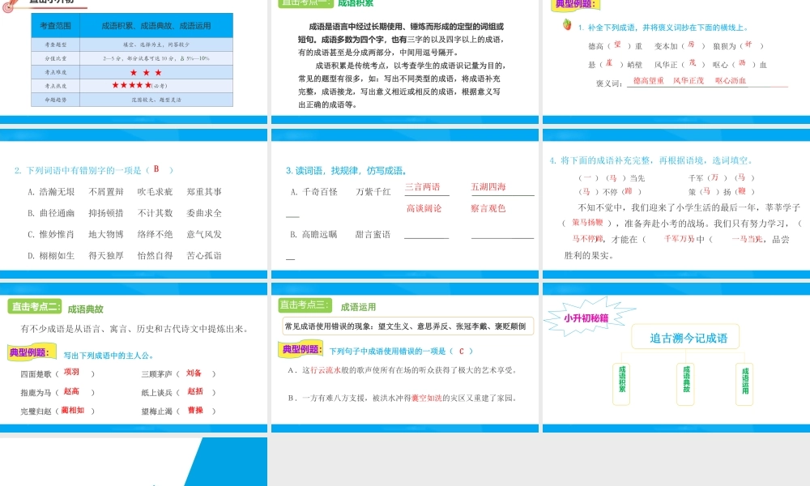Click the five-star 考点热度 rating
Screen dimensions: 810x486
[x=132, y=85]
